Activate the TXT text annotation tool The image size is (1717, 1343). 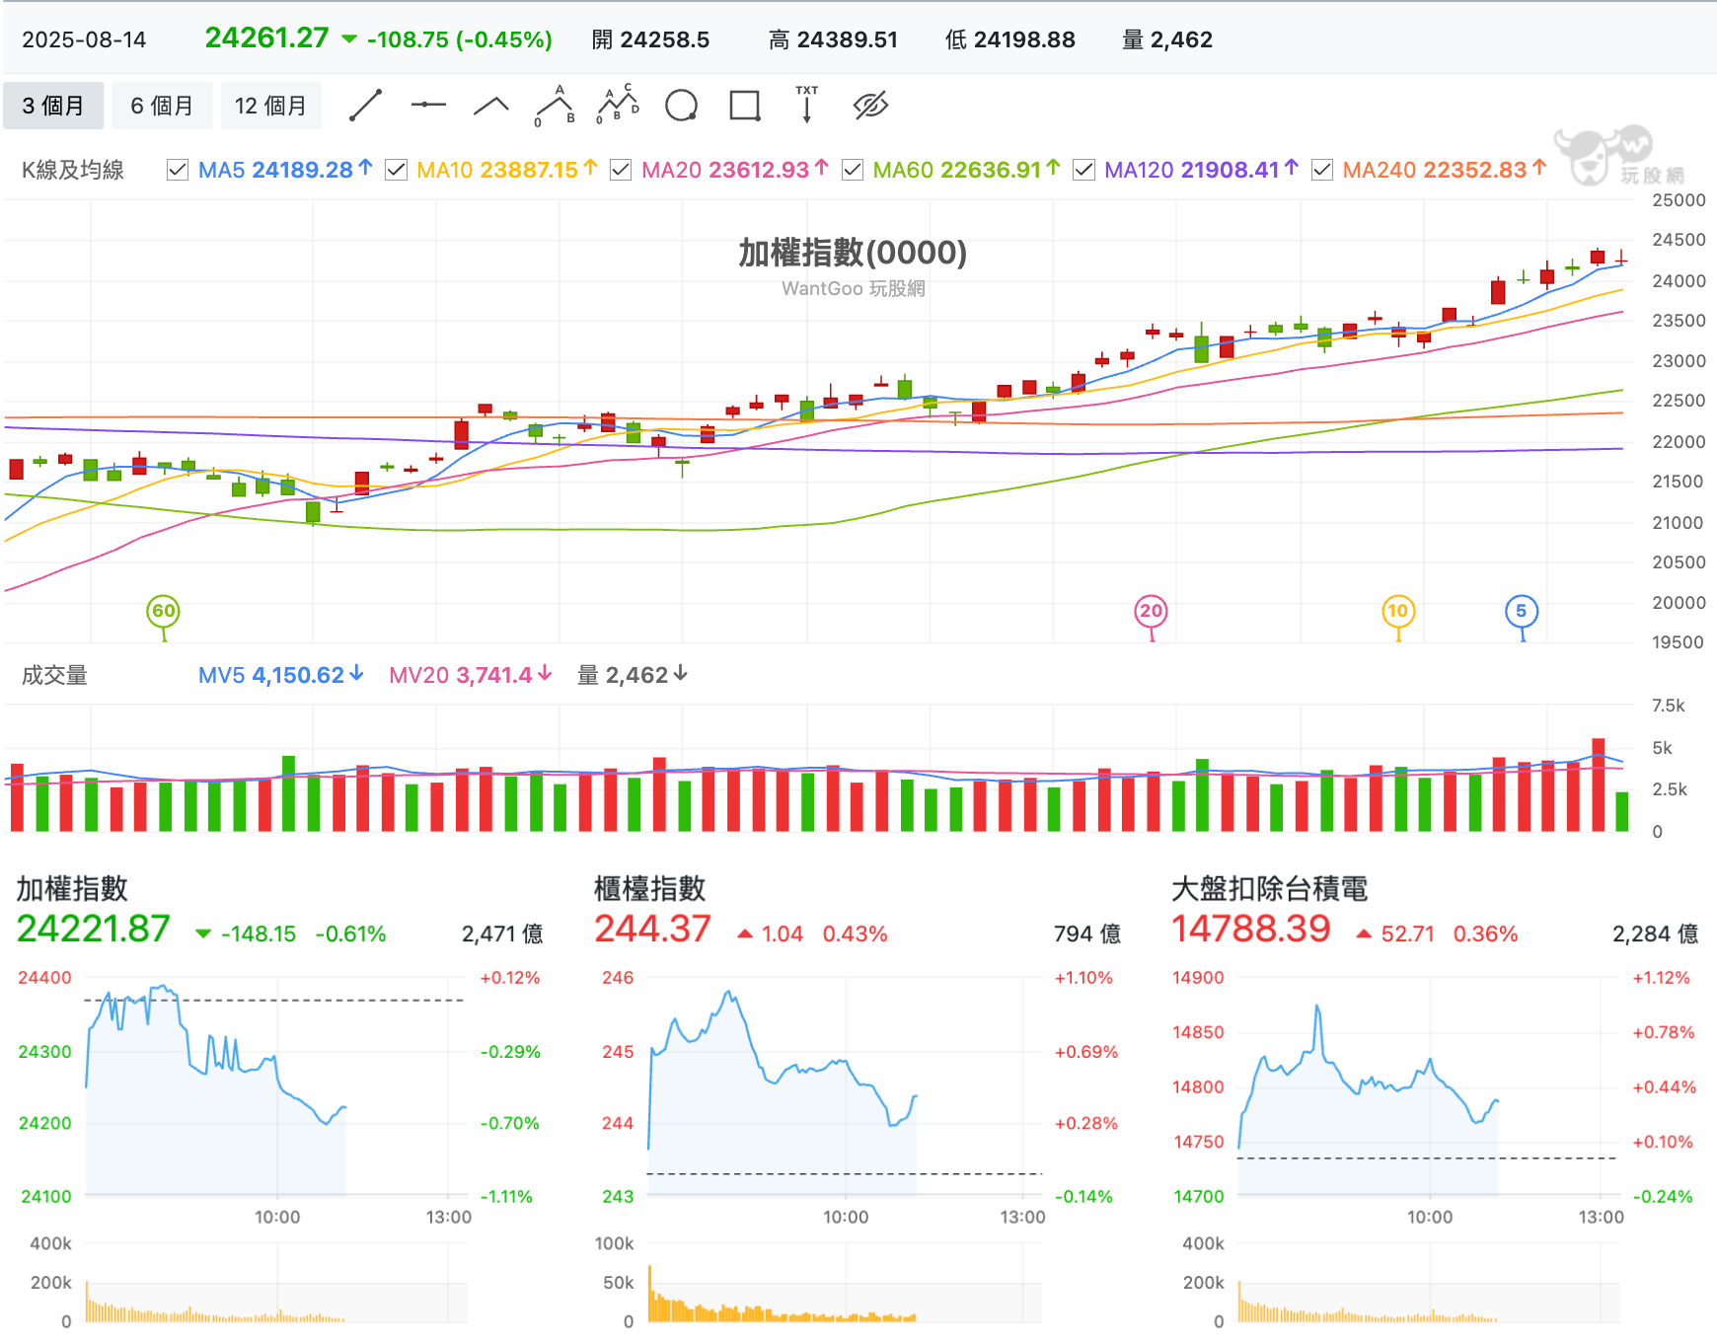[807, 105]
